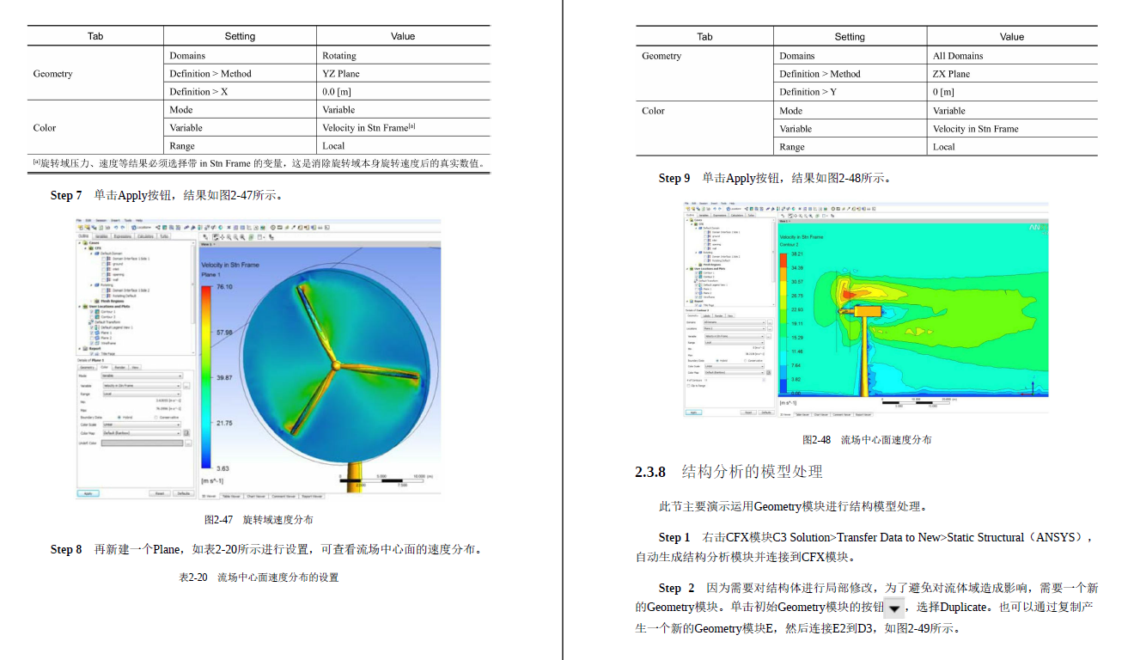Click the Defaults button
Image resolution: width=1134 pixels, height=660 pixels.
(184, 492)
